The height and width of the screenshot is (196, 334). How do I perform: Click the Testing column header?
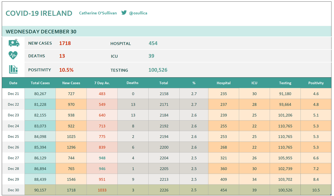coord(285,83)
